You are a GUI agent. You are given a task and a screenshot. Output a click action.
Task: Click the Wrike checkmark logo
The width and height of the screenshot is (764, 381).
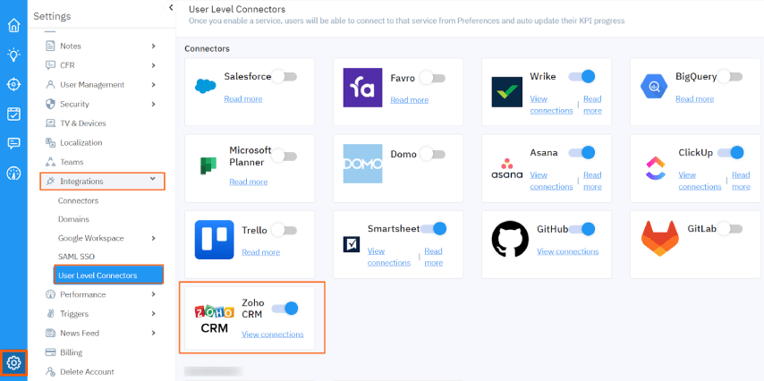[506, 91]
